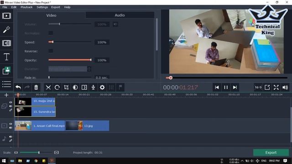The width and height of the screenshot is (292, 164).
Task: Start recording audio with microphone icon
Action: coord(93,87)
